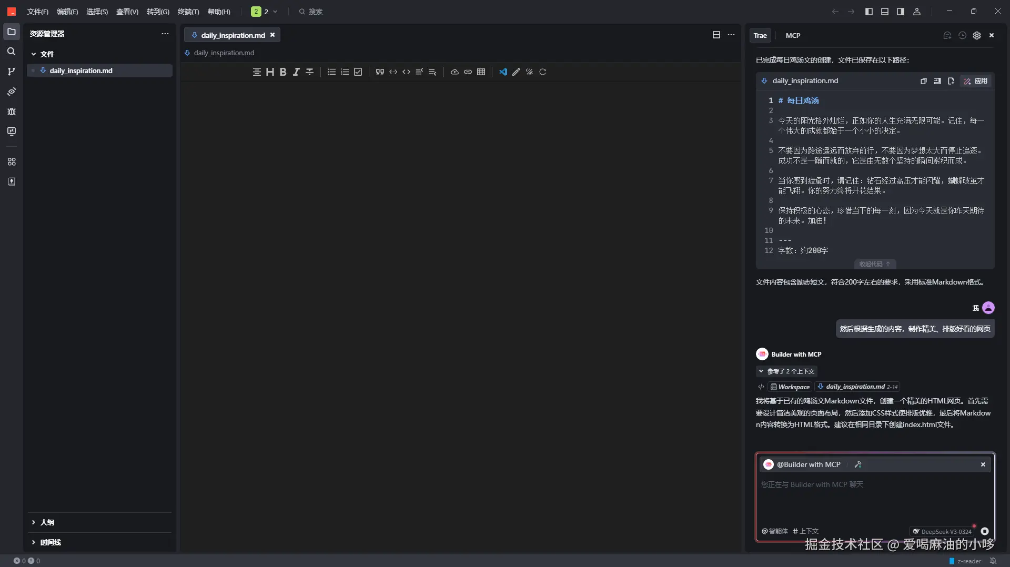1010x567 pixels.
Task: Open the Search view in the activity bar
Action: pyautogui.click(x=11, y=52)
